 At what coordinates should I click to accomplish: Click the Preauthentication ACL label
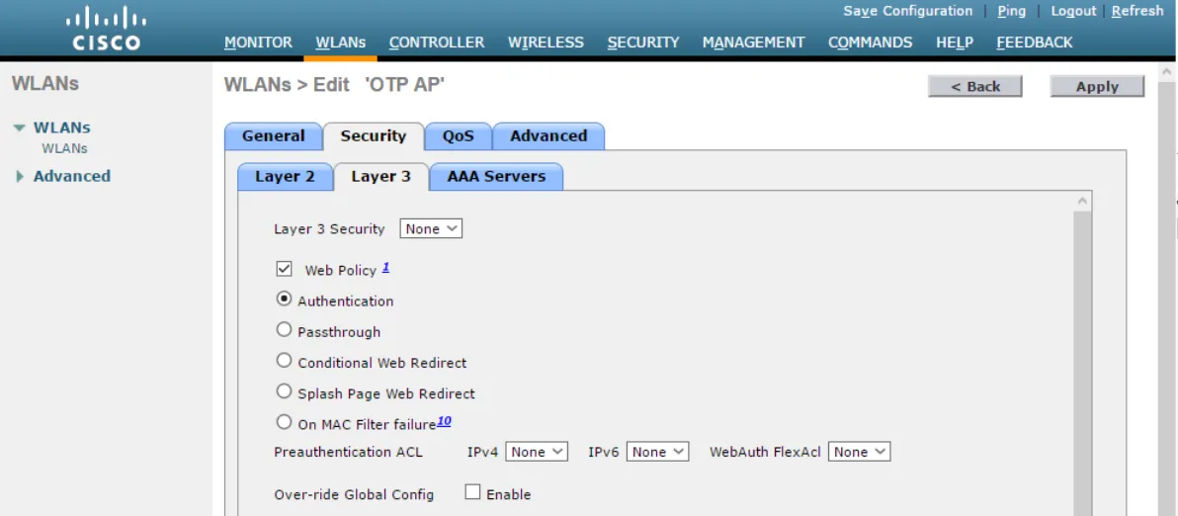click(x=349, y=452)
